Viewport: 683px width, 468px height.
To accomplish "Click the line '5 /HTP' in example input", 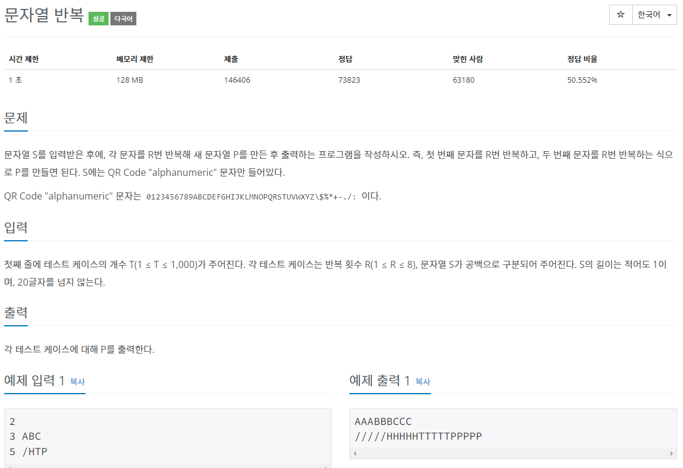I will click(28, 451).
